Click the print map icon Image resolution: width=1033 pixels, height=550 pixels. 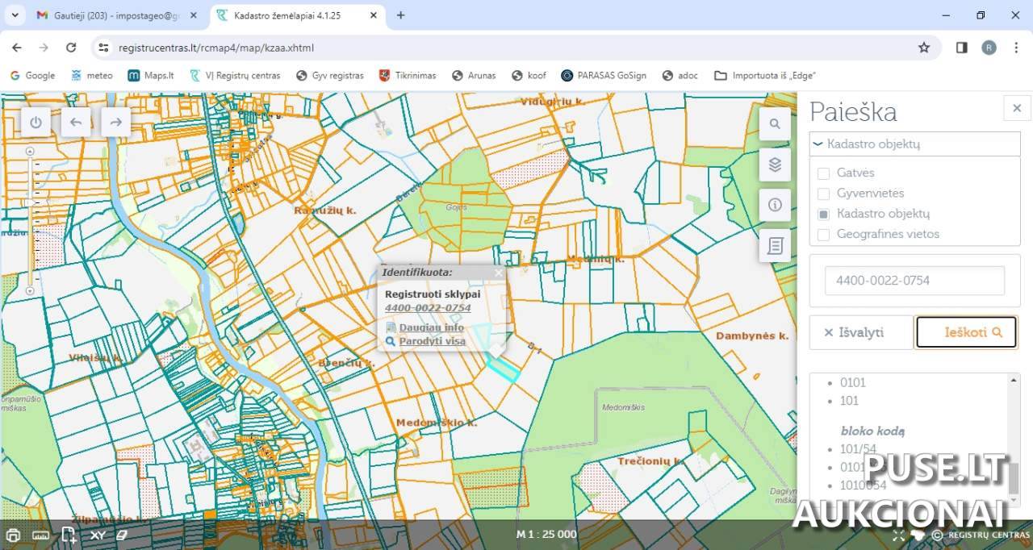tap(13, 535)
